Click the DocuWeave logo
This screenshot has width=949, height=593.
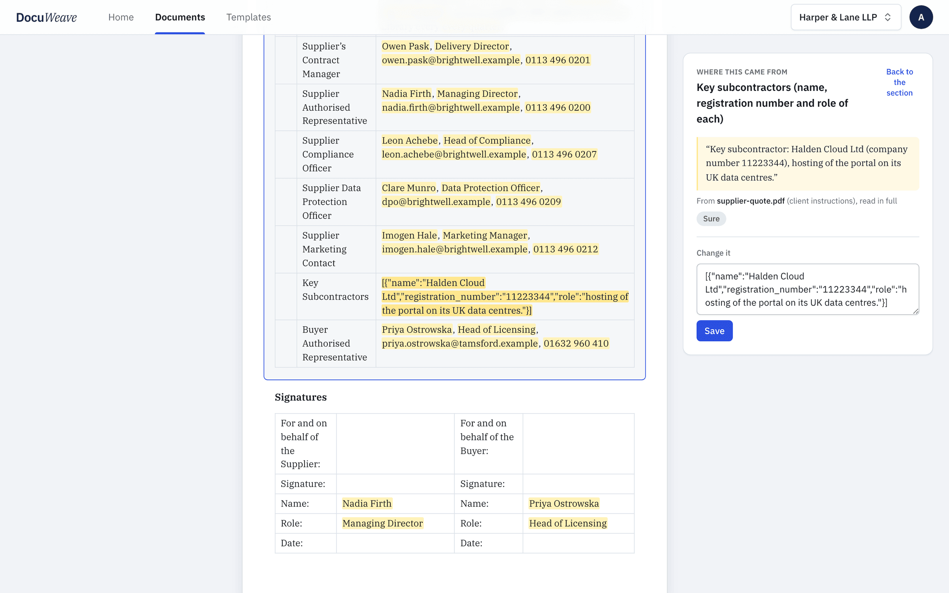(46, 17)
